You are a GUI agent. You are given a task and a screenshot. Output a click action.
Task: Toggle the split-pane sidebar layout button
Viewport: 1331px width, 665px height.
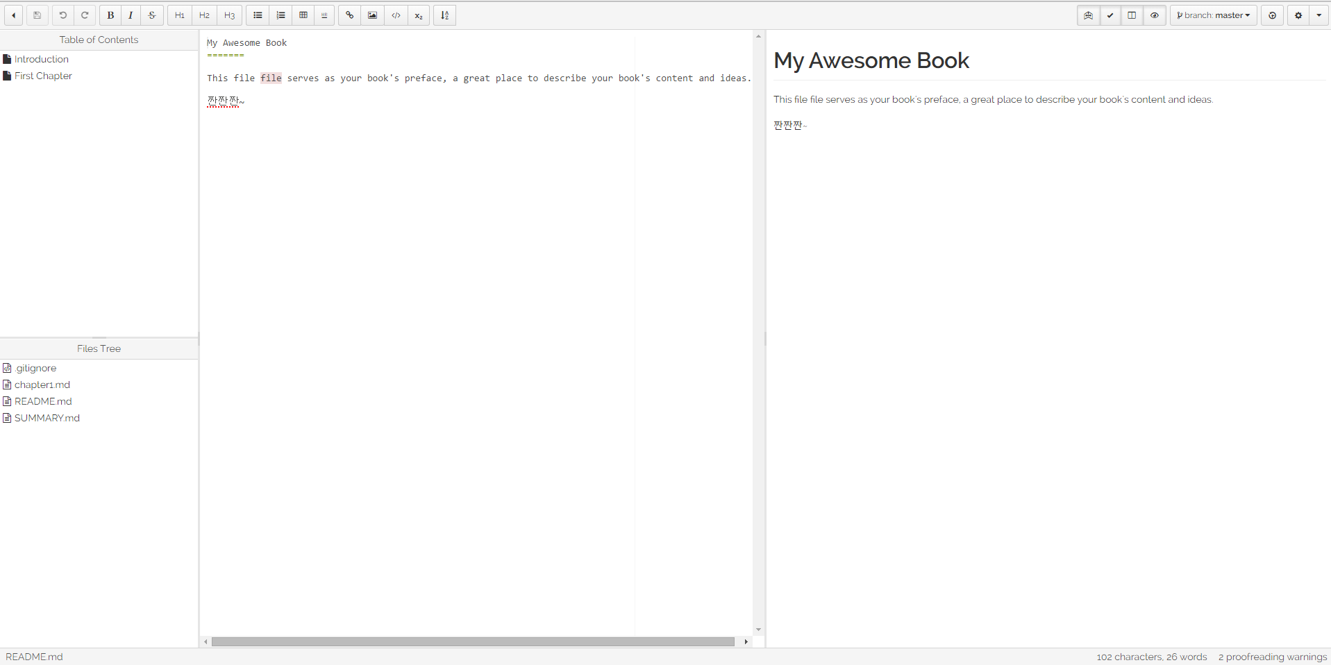[1132, 15]
